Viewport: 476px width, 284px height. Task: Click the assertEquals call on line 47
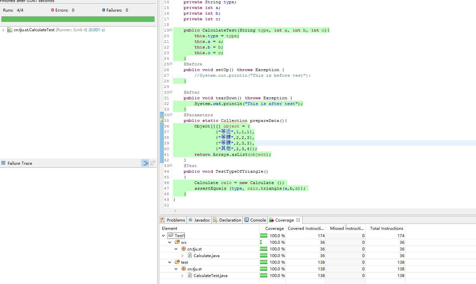[x=210, y=188]
